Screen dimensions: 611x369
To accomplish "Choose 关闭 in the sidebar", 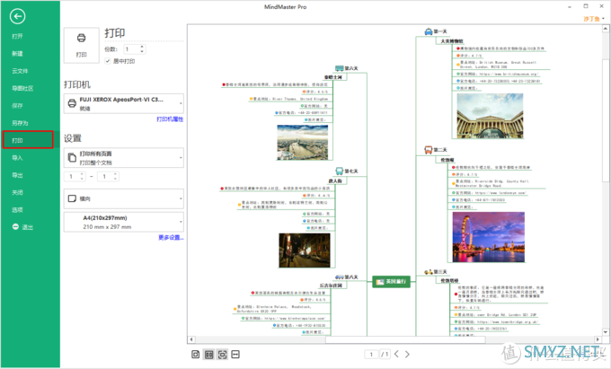I will [17, 192].
